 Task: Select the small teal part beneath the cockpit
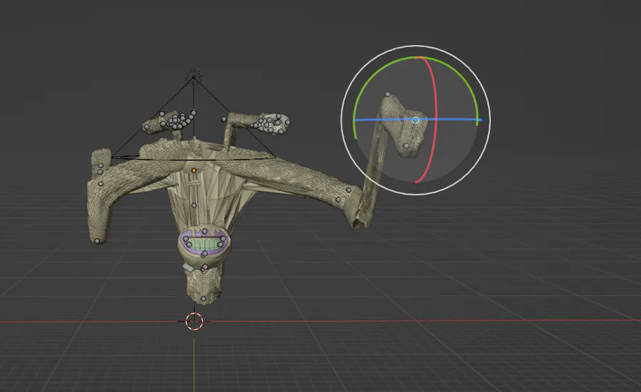pyautogui.click(x=188, y=267)
